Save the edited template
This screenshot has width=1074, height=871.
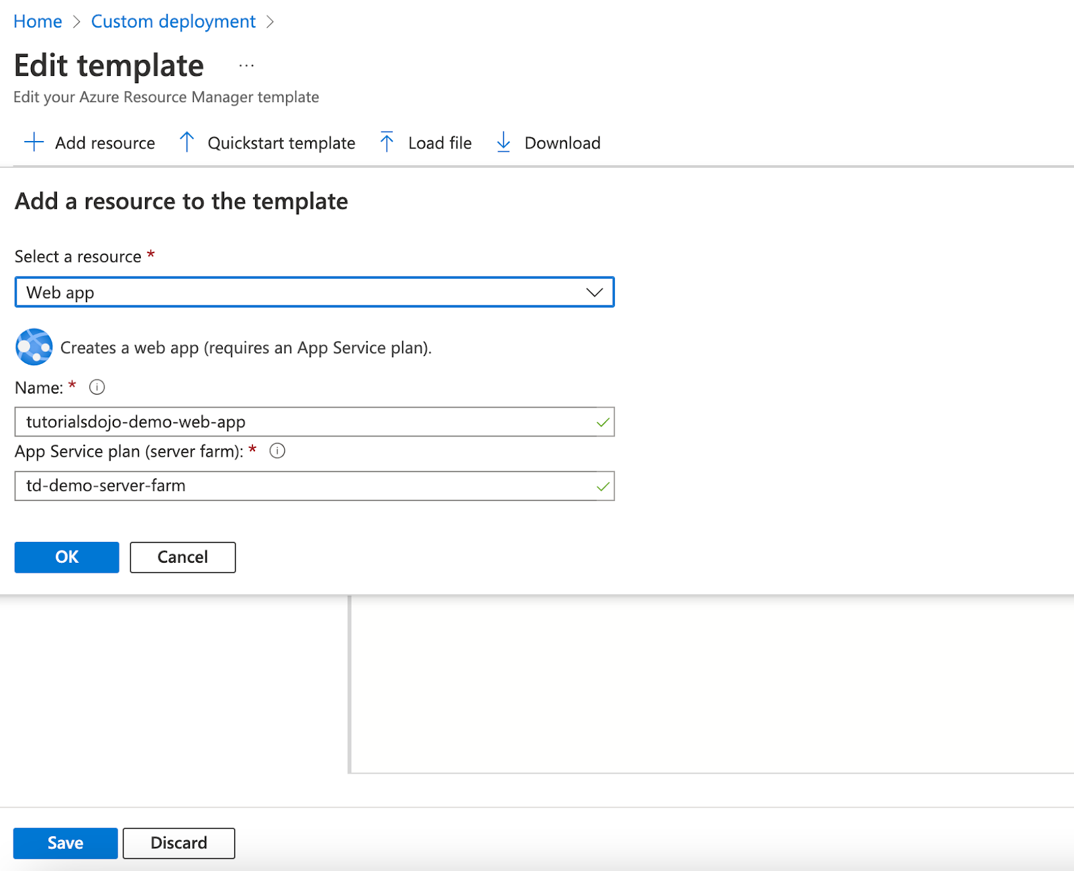pos(66,843)
